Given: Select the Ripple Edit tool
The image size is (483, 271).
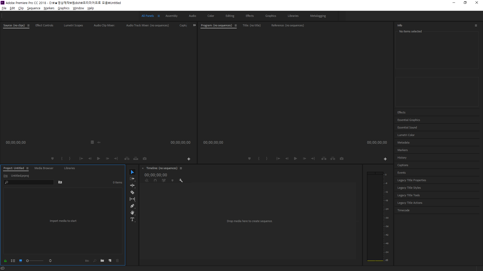Looking at the screenshot, I should [x=132, y=186].
